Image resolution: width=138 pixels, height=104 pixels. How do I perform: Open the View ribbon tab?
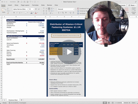tap(56, 5)
